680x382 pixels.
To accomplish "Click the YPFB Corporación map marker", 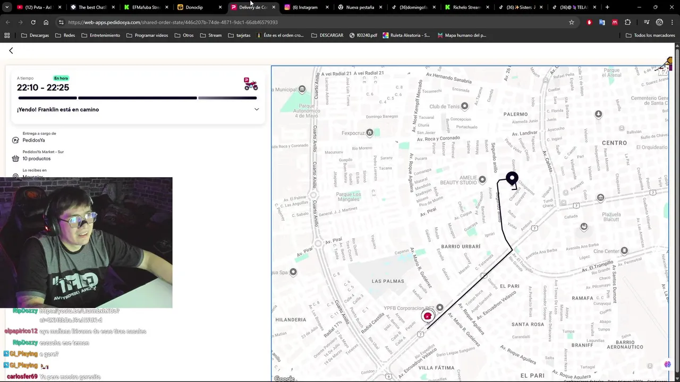I will [440, 308].
